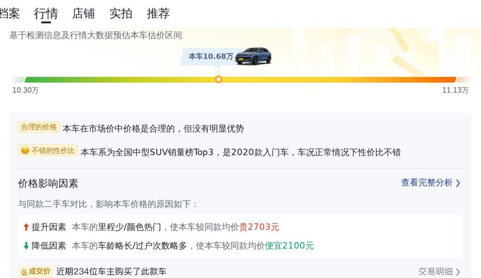
Task: Click the chevron beside 交易明细
Action: click(x=458, y=272)
